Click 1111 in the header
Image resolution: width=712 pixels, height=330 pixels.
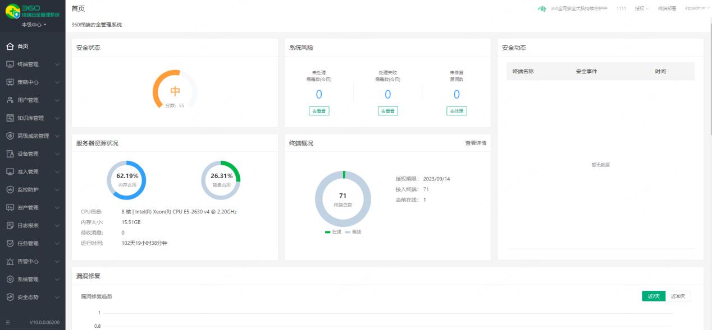(621, 8)
